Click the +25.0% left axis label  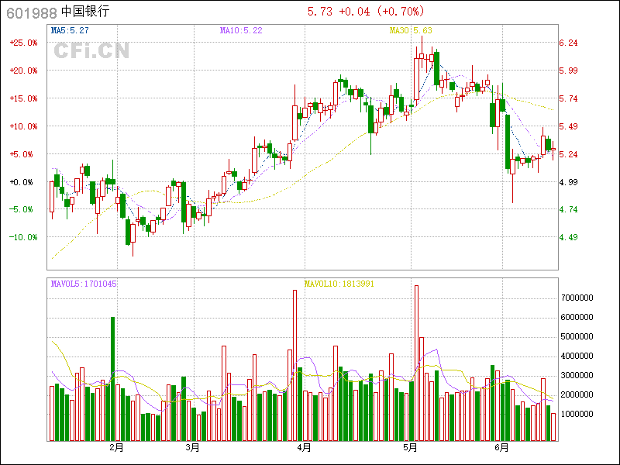(23, 43)
